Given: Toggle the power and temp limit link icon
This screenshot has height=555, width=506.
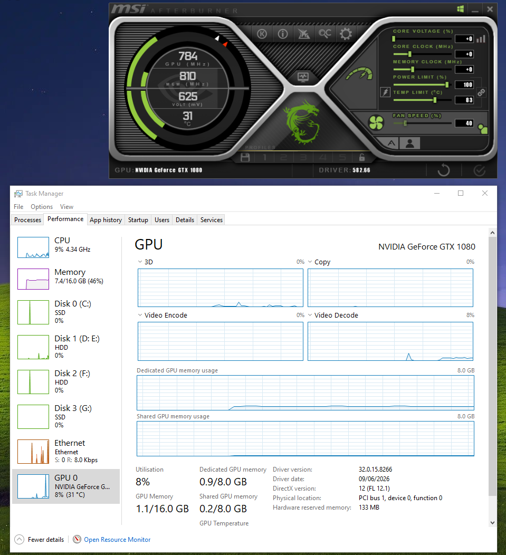Looking at the screenshot, I should [481, 92].
